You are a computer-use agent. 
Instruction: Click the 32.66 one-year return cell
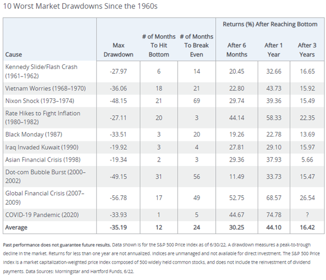pos(274,72)
